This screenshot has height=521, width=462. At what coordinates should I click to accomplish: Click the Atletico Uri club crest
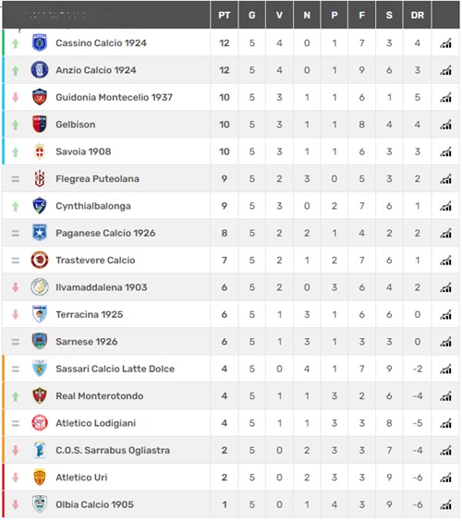pos(40,478)
